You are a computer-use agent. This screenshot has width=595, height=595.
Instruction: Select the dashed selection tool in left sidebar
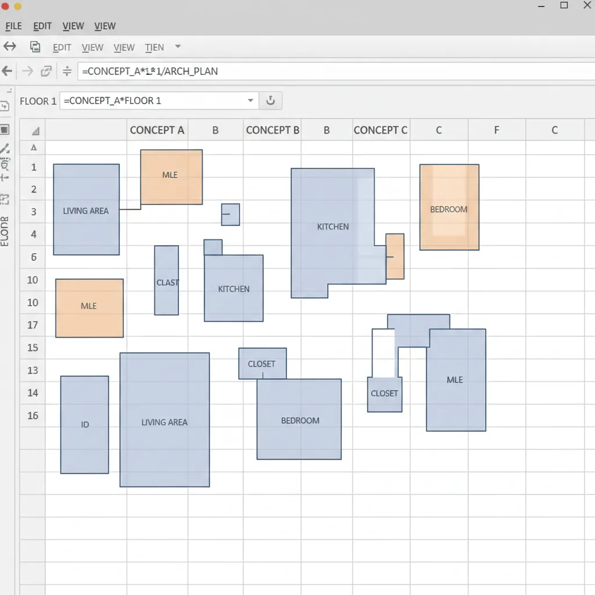pos(5,199)
